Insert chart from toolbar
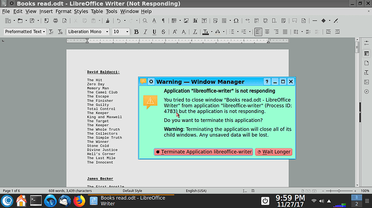Viewport: 372px width, 208px height. (195, 21)
